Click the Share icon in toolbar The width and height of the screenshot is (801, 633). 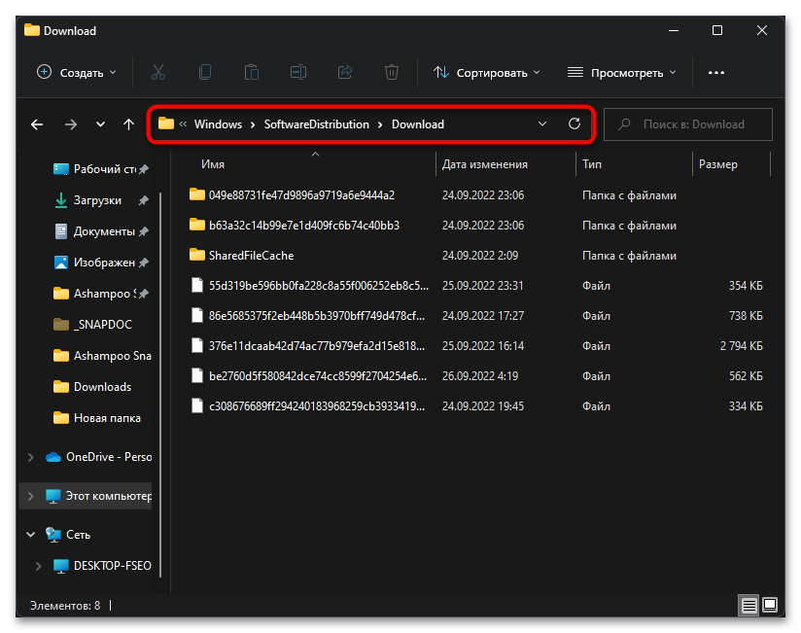tap(345, 73)
